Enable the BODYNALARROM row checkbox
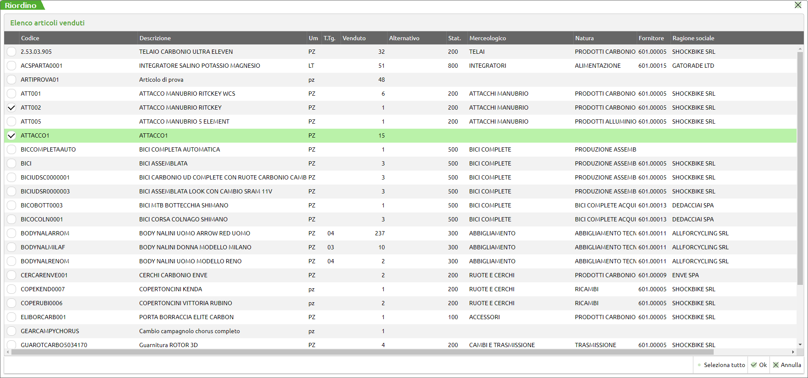Screen dimensions: 808x378 (11, 233)
